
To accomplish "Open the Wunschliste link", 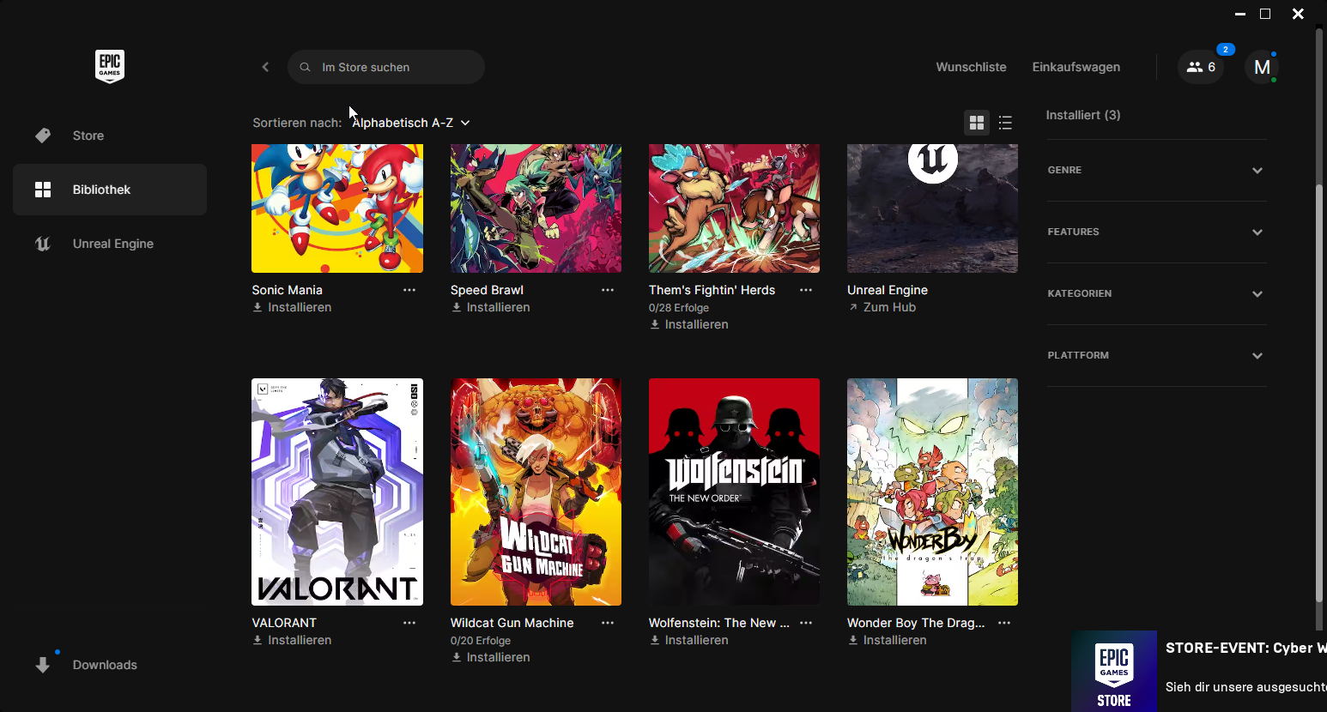I will click(971, 67).
